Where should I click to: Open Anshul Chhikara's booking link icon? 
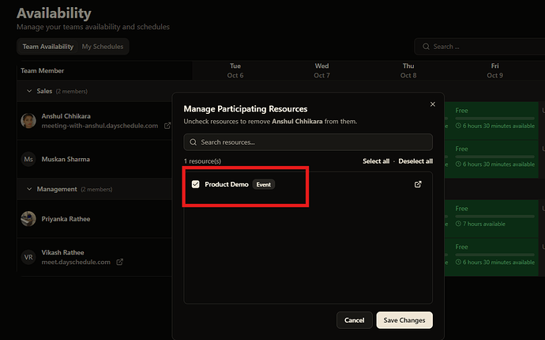tap(167, 125)
